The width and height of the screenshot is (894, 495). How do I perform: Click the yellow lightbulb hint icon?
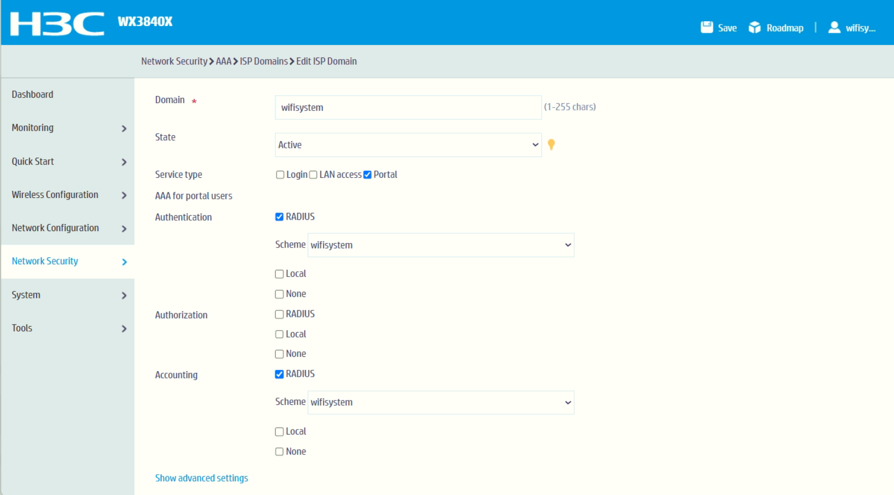(x=551, y=144)
